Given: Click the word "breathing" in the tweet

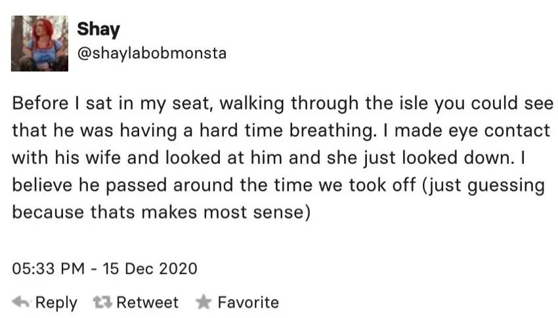Looking at the screenshot, I should click(331, 131).
